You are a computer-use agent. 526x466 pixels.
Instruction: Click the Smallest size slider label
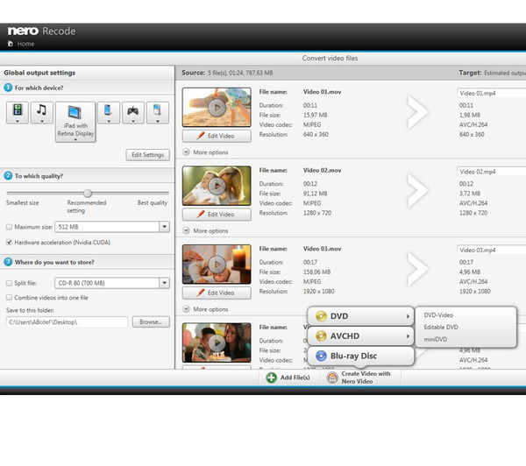coord(23,203)
